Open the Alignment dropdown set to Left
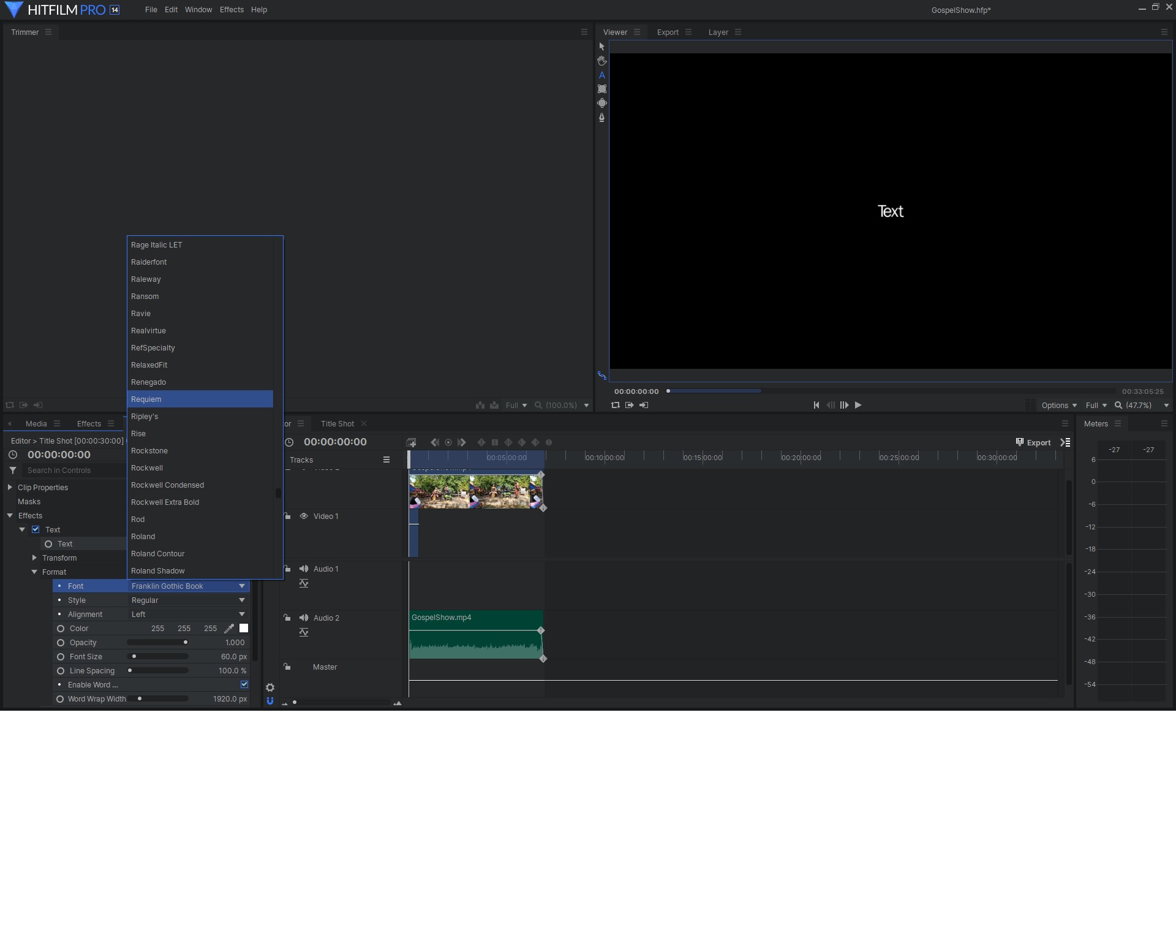1176x927 pixels. click(x=188, y=615)
